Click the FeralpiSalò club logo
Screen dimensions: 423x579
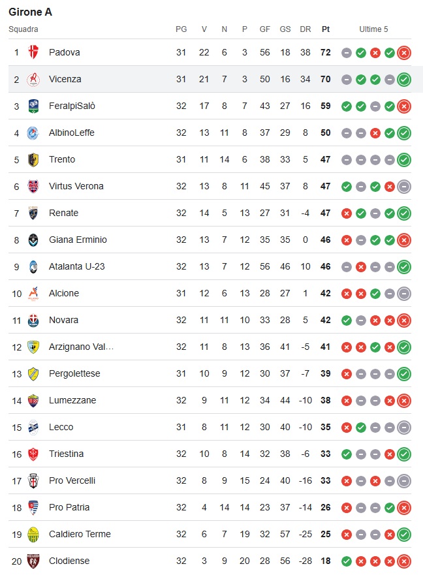pos(33,106)
